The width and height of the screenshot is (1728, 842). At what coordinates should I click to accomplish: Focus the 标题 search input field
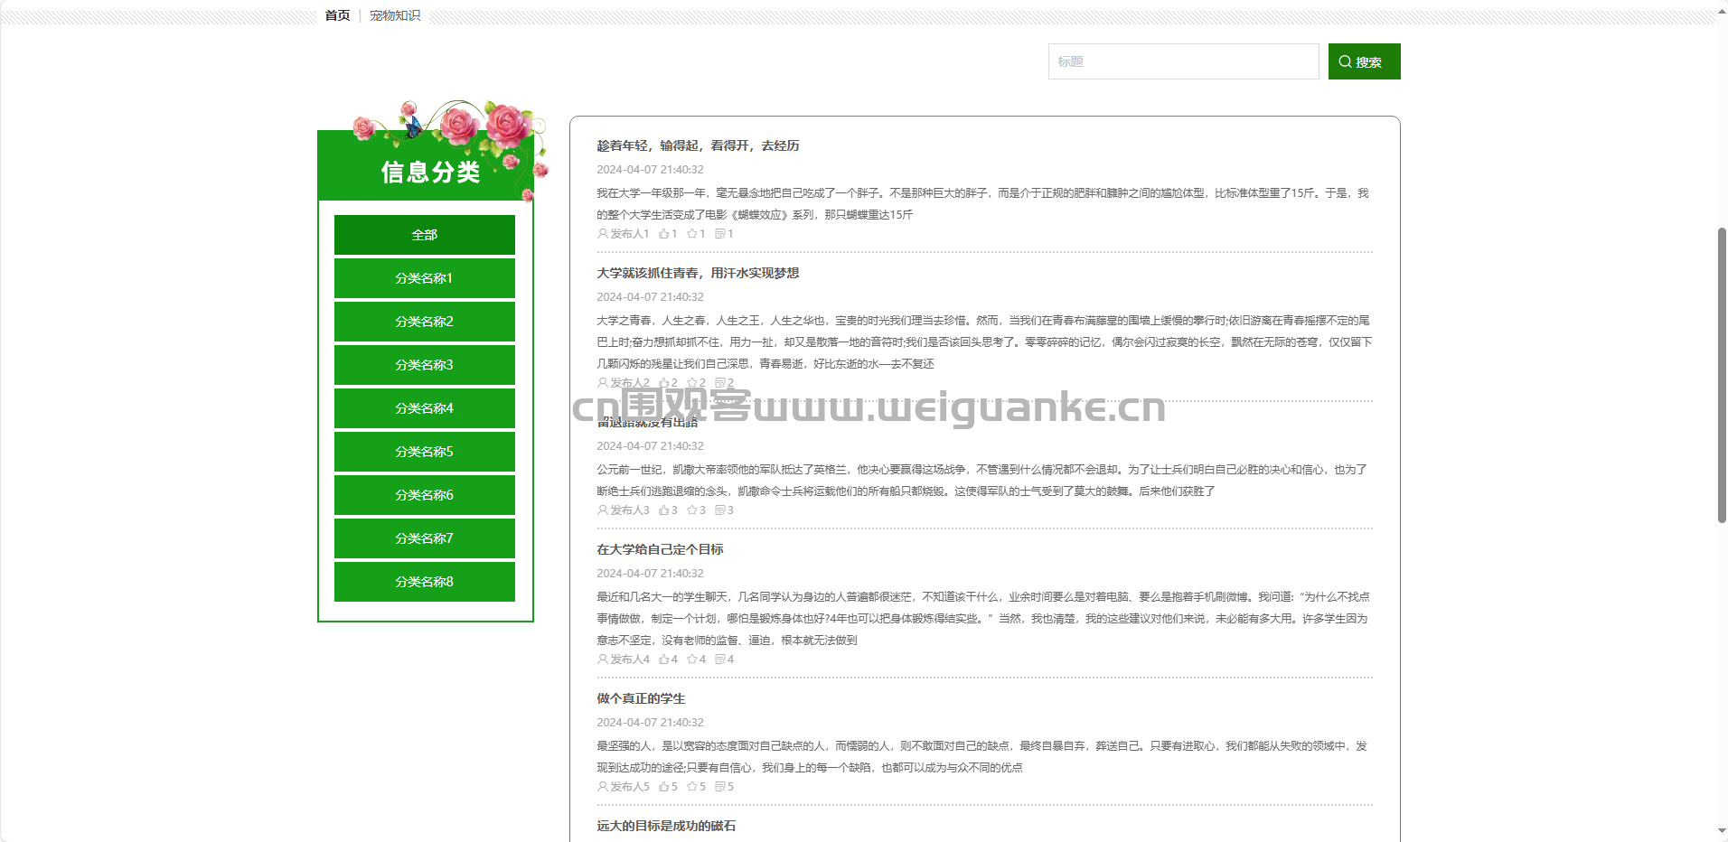coord(1183,61)
